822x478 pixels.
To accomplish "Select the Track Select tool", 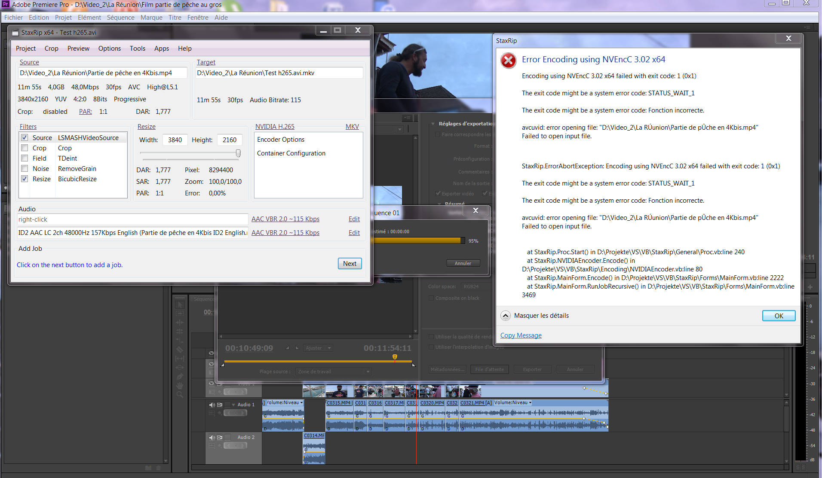I will 180,314.
